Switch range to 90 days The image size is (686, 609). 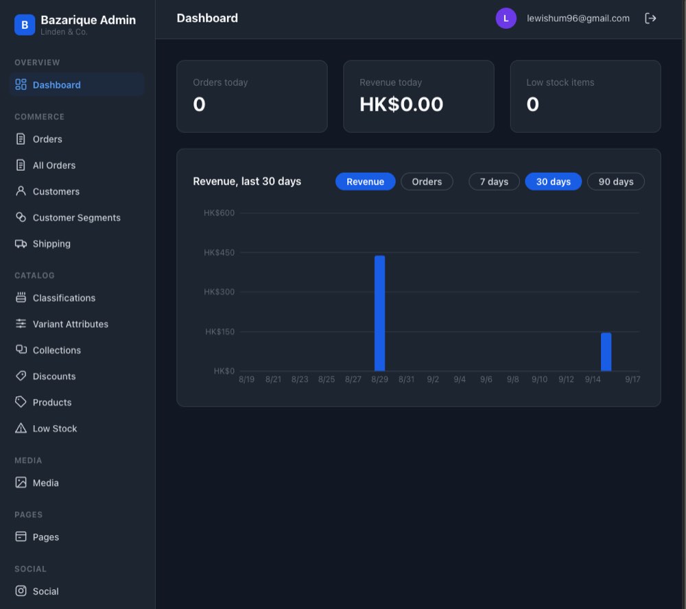615,182
